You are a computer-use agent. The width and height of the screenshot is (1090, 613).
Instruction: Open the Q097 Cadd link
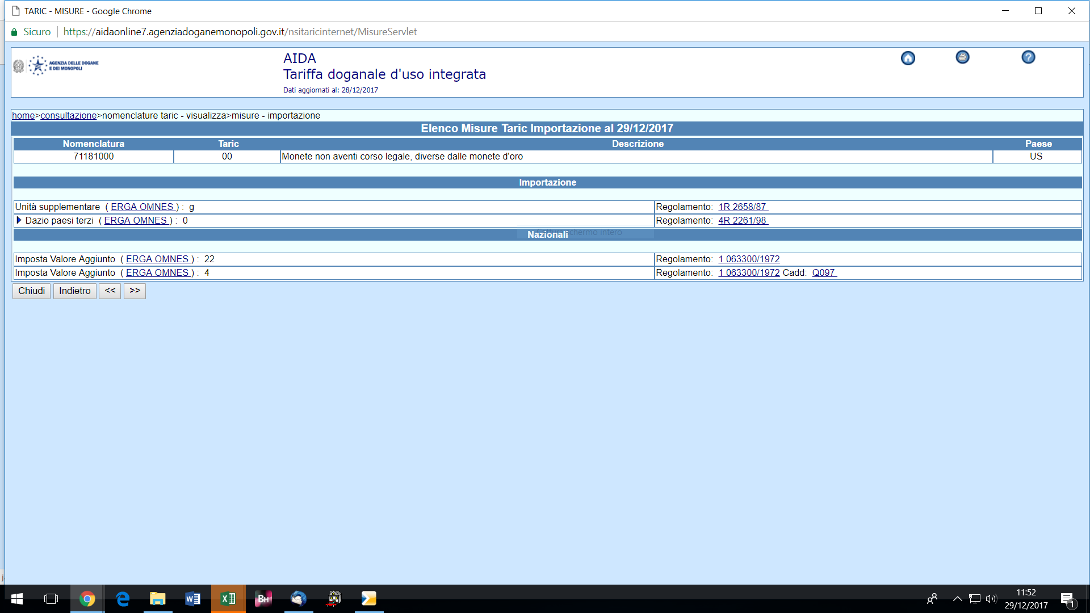pos(824,273)
